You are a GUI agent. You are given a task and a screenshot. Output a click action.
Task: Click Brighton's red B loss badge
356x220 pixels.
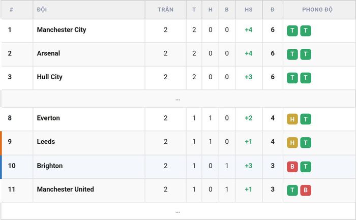tap(292, 167)
